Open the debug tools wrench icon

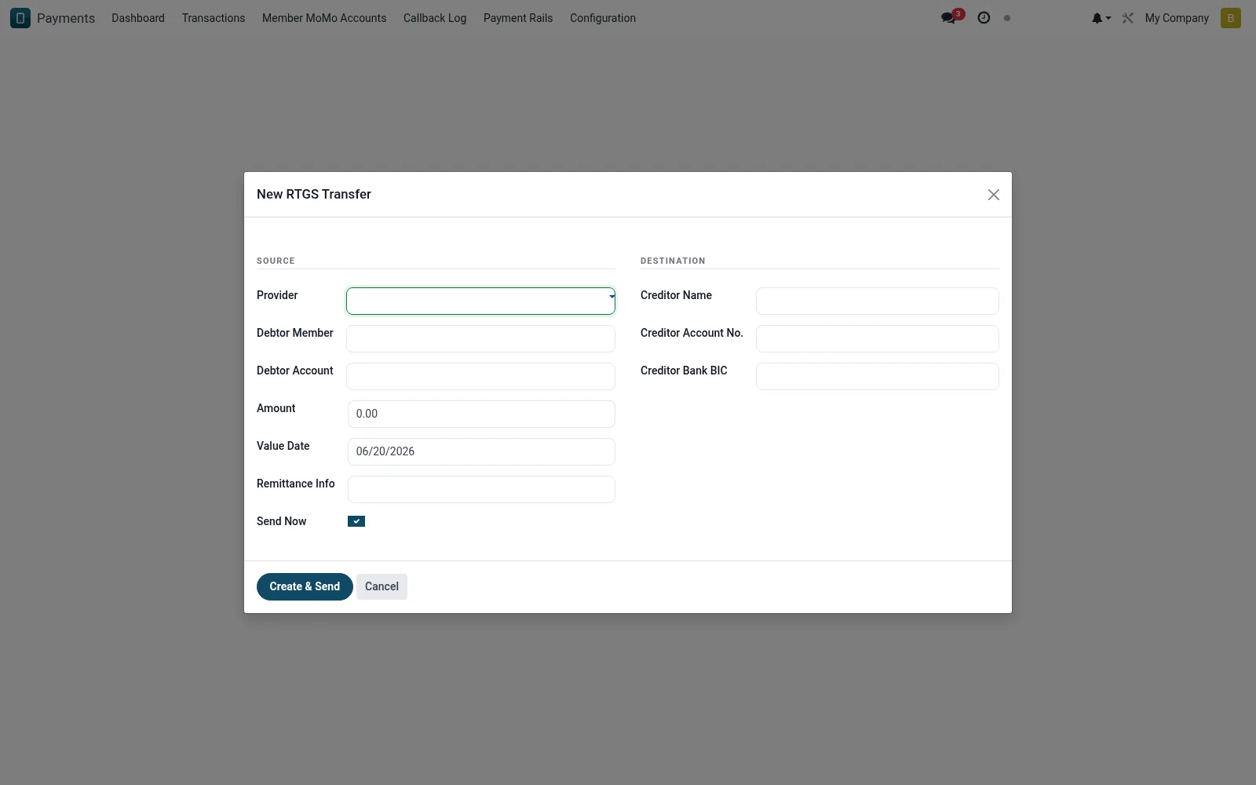point(1128,18)
